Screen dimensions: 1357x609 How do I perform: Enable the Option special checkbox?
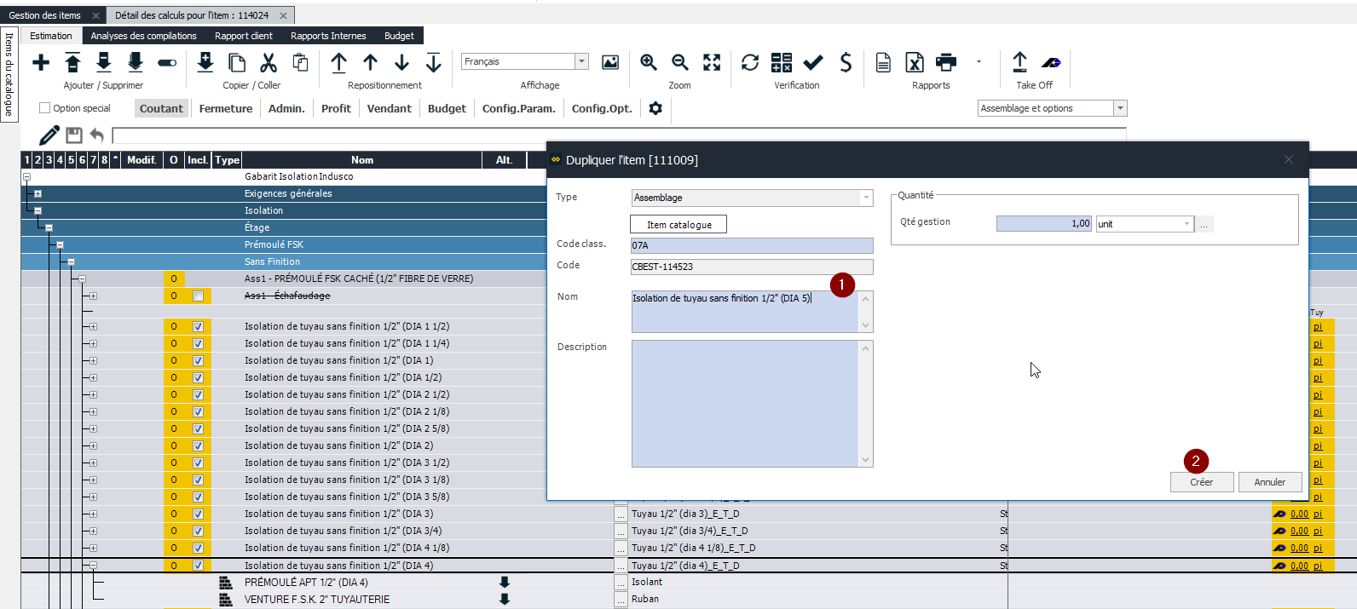[x=45, y=108]
